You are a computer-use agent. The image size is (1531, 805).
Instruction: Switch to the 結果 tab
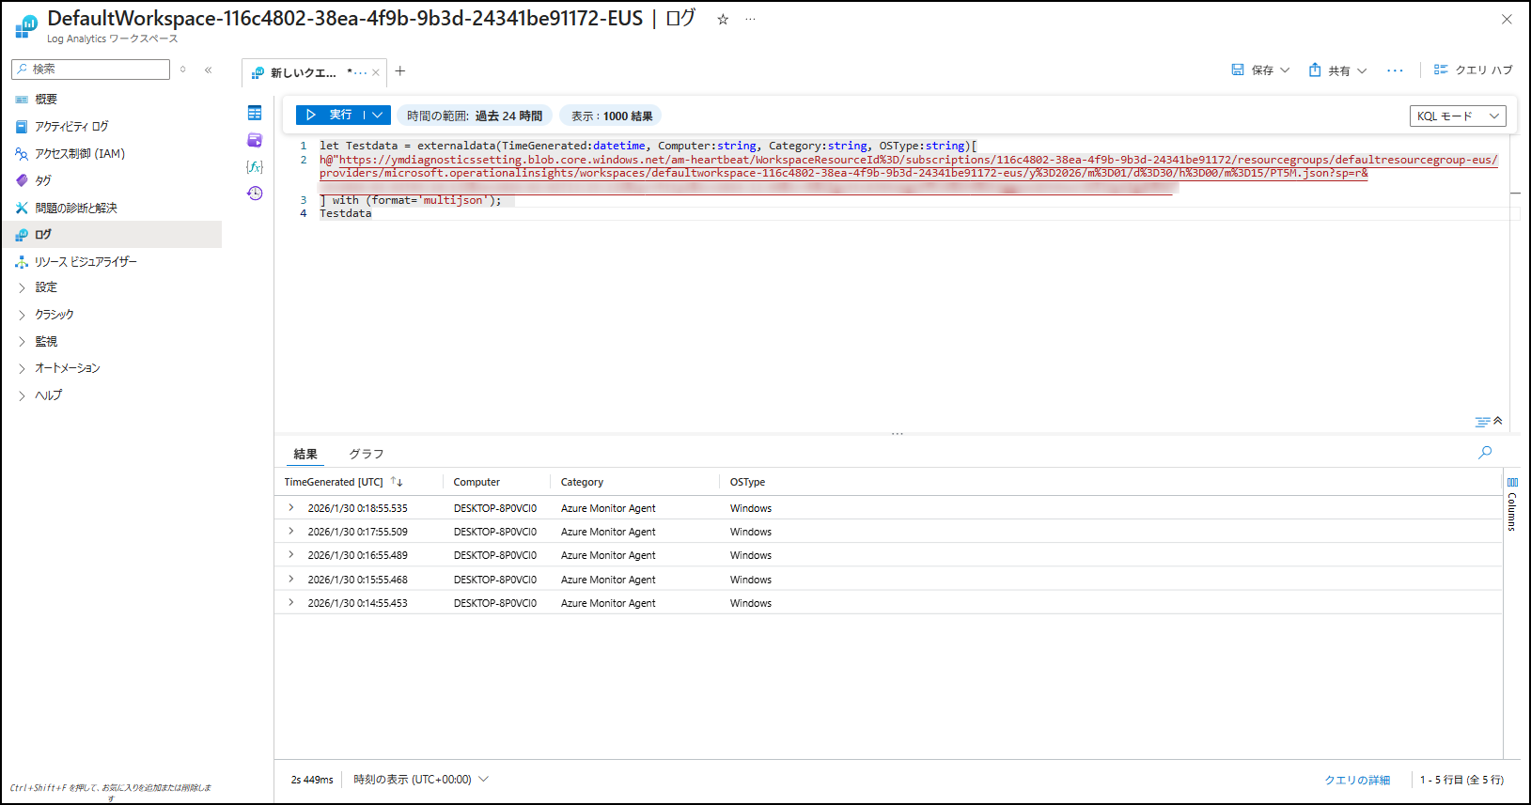(x=305, y=454)
